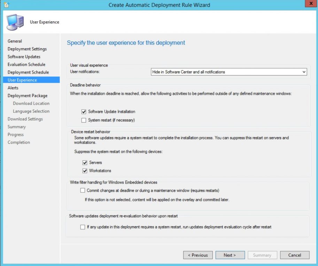Screen dimensions: 318x266
Task: Cancel the deployment rule wizard
Action: pyautogui.click(x=294, y=255)
